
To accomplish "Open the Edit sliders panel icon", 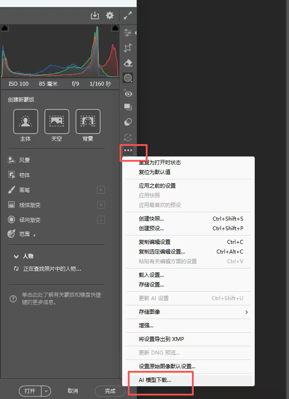I will pos(128,33).
